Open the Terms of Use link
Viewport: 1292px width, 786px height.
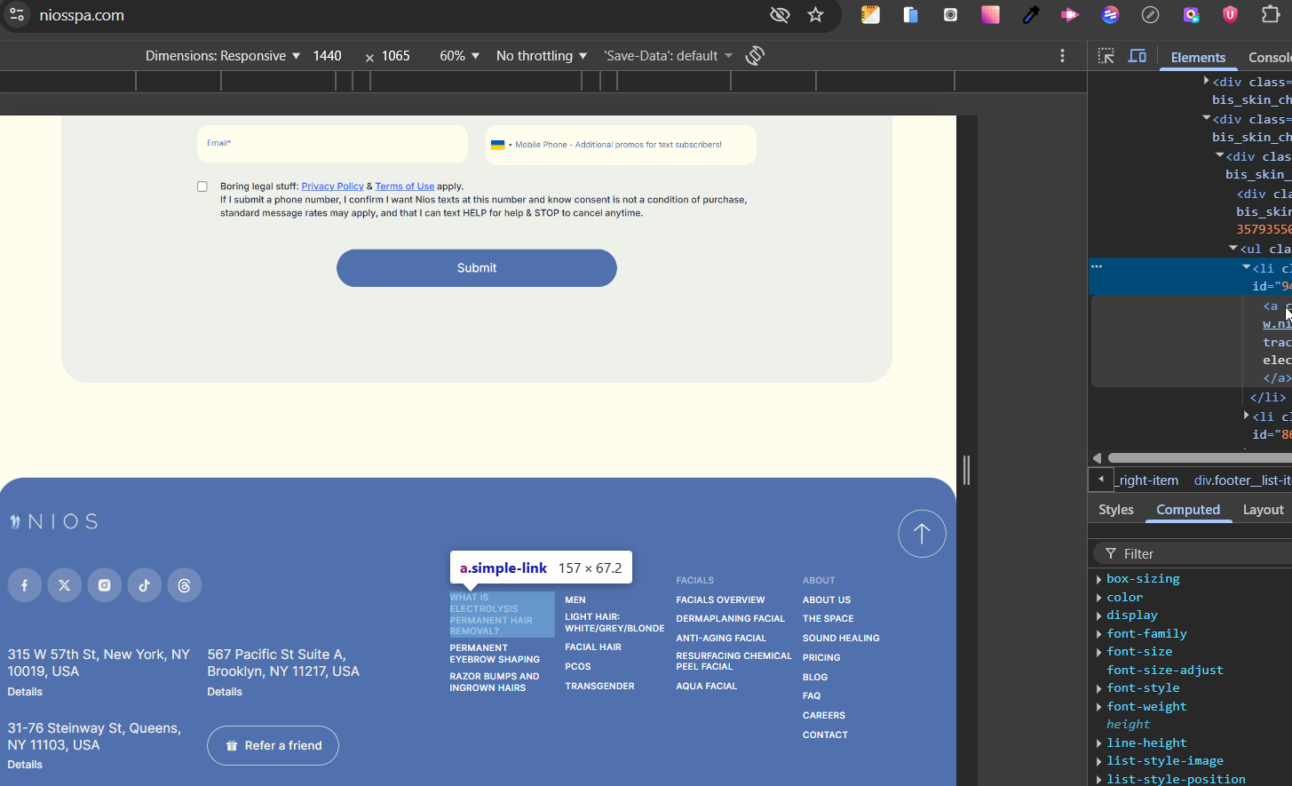tap(405, 187)
